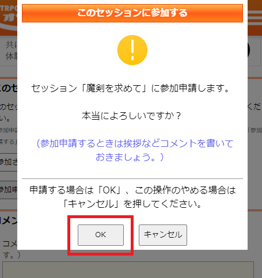Confirm the application with the OK button
262x278 pixels.
click(101, 235)
